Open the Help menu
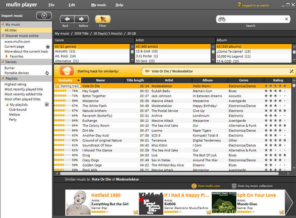This screenshot has width=296, height=218. tap(119, 5)
